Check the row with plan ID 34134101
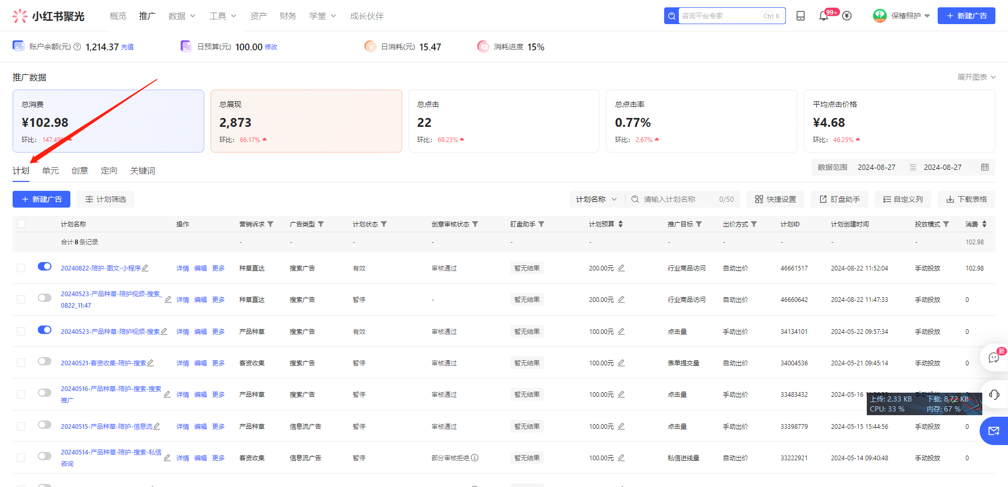Viewport: 1008px width, 487px height. click(x=21, y=331)
